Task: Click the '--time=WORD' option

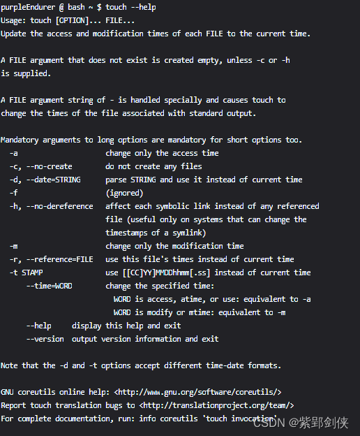Action: 49,286
